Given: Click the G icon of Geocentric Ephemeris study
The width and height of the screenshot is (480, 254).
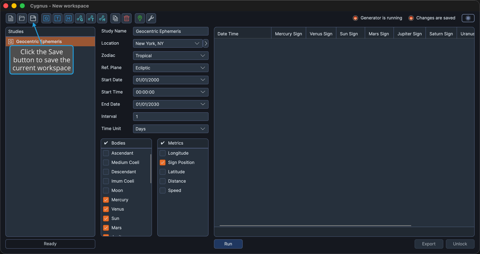Looking at the screenshot, I should coord(11,42).
